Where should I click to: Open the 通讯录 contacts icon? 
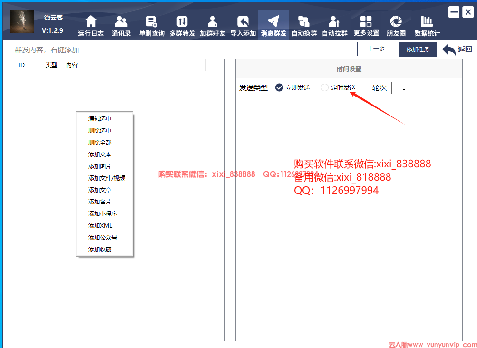pos(121,21)
